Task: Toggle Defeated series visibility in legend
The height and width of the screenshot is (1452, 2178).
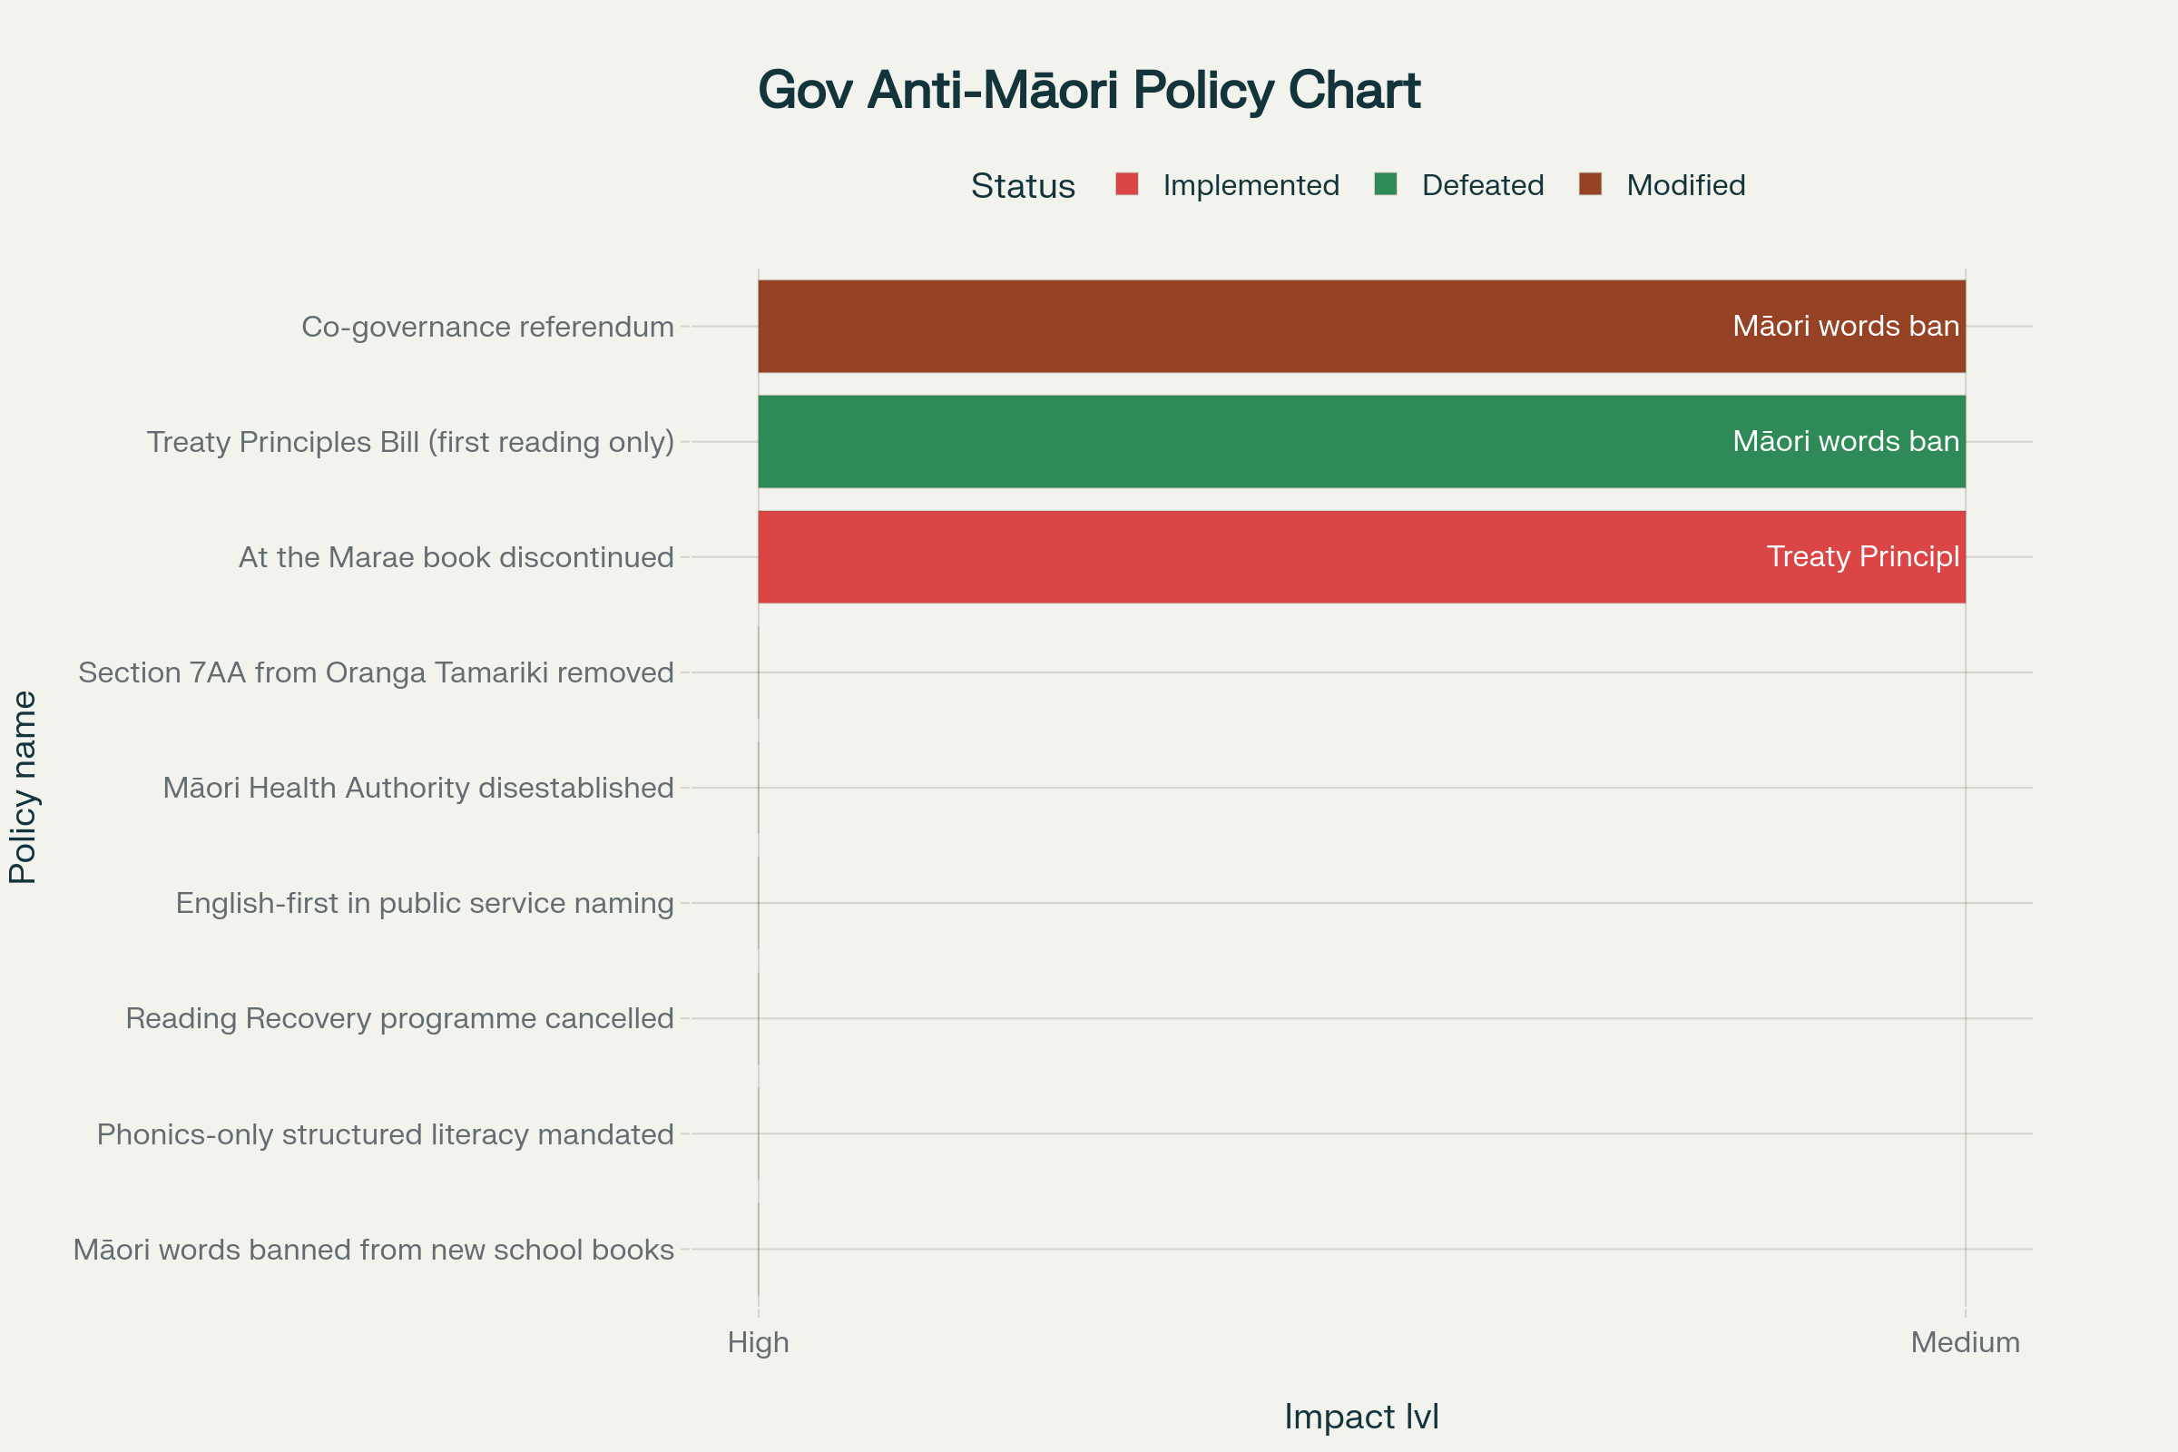Action: tap(1482, 185)
